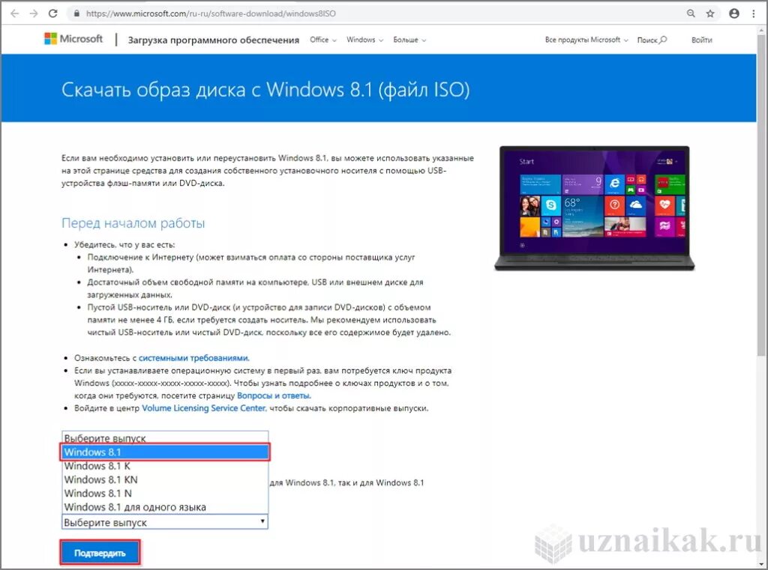
Task: Bookmark this page with the star icon
Action: (x=710, y=13)
